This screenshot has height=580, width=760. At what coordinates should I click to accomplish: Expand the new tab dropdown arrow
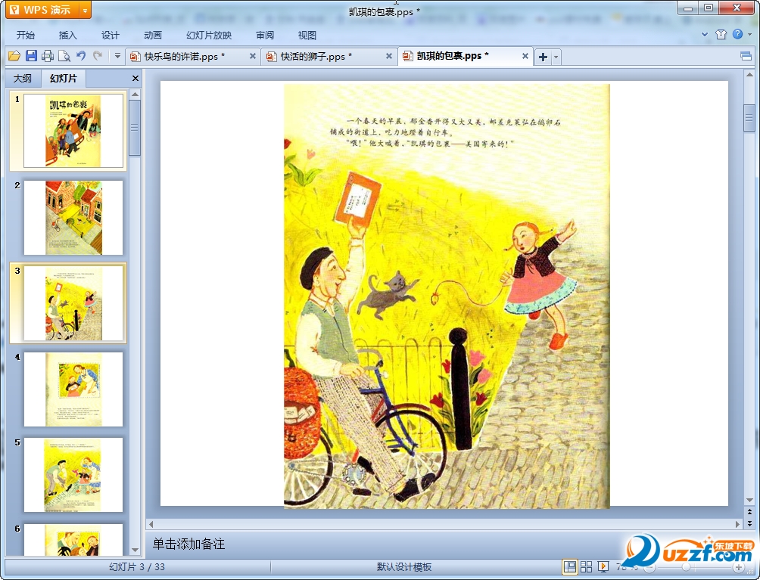556,57
